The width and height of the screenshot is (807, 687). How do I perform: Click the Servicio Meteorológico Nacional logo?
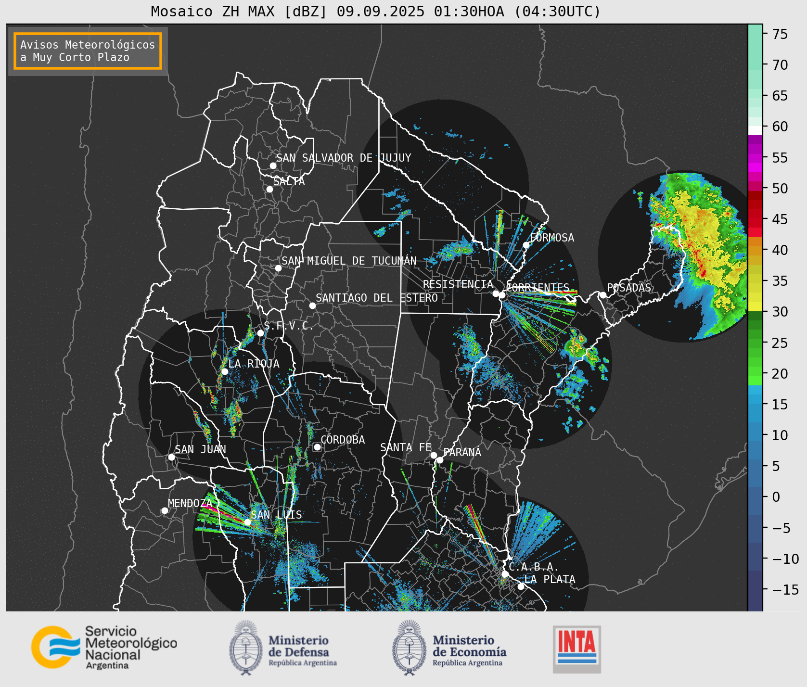click(104, 647)
